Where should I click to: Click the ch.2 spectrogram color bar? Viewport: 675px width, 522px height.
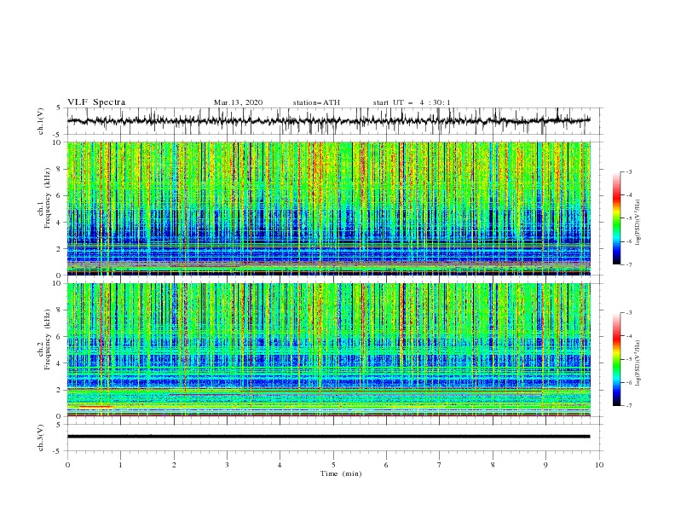coord(617,359)
